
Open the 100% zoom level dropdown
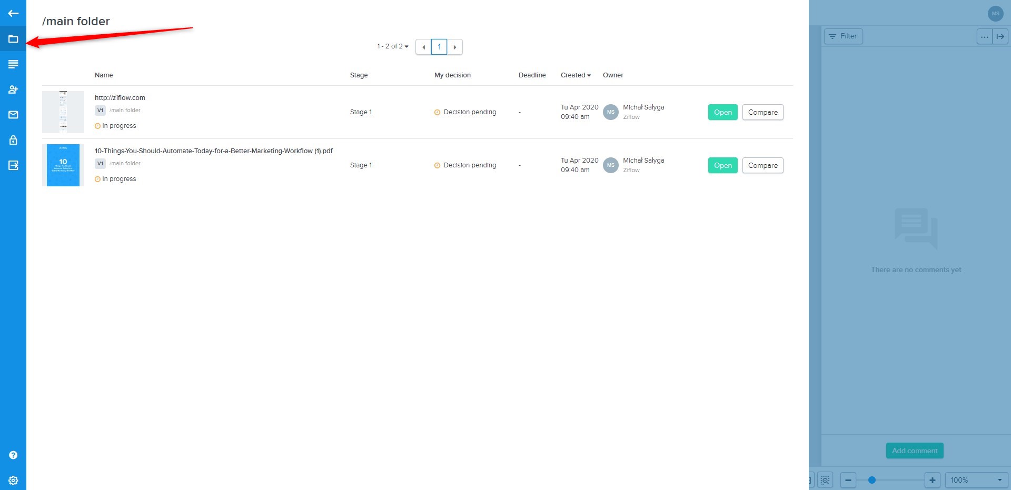click(x=976, y=480)
